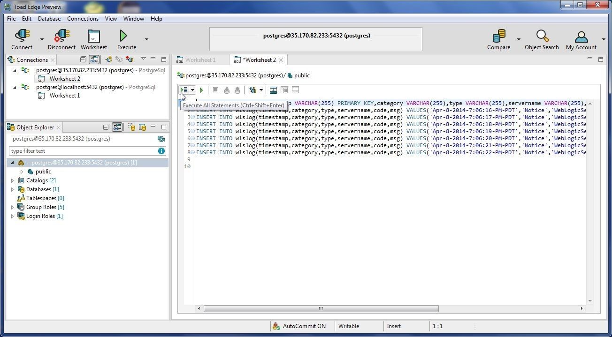This screenshot has height=337, width=612.
Task: Open the Edit menu
Action: [27, 19]
